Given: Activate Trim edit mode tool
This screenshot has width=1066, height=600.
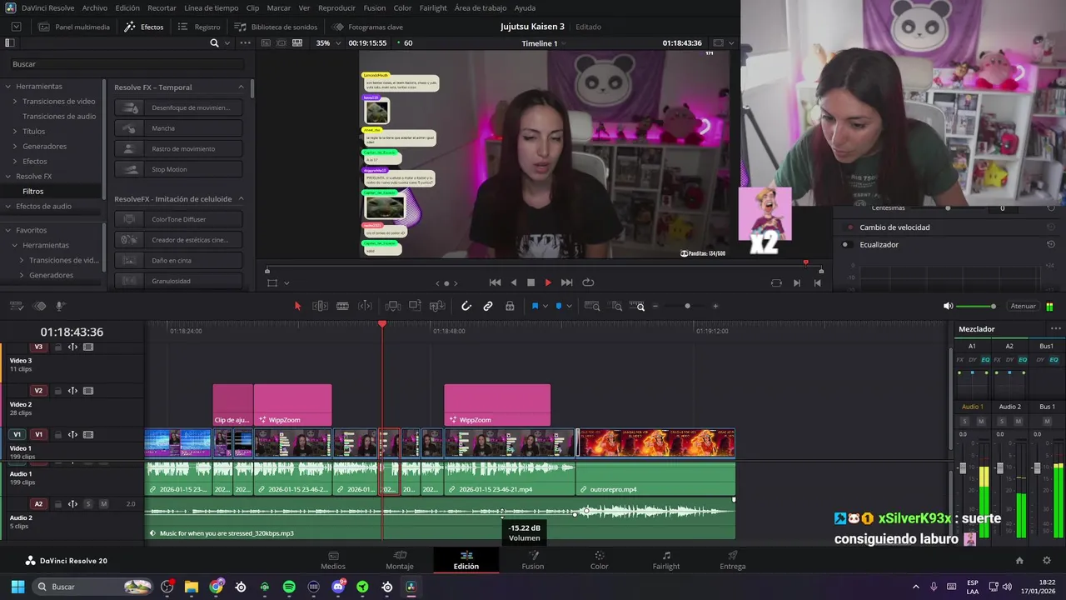Looking at the screenshot, I should point(320,306).
